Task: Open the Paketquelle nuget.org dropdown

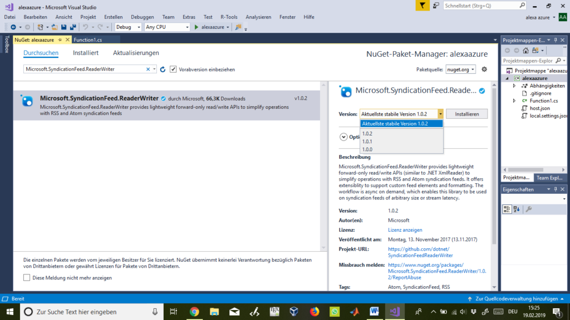Action: 460,69
